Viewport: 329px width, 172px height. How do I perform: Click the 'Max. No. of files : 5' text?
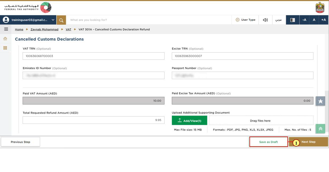298,130
